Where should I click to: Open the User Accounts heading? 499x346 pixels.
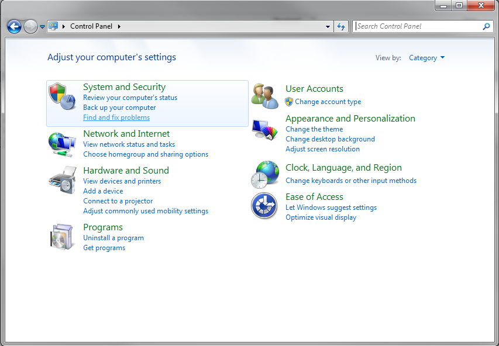[x=314, y=89]
